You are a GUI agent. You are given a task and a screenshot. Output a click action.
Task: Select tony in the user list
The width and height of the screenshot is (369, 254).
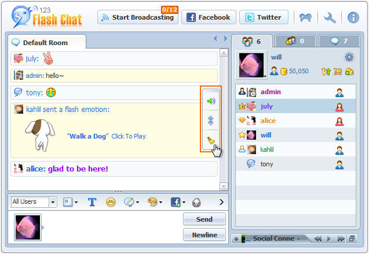295,164
